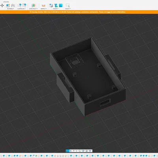Click the blue square Insert icon
Image resolution: width=158 pixels, height=158 pixels.
(x=61, y=6)
